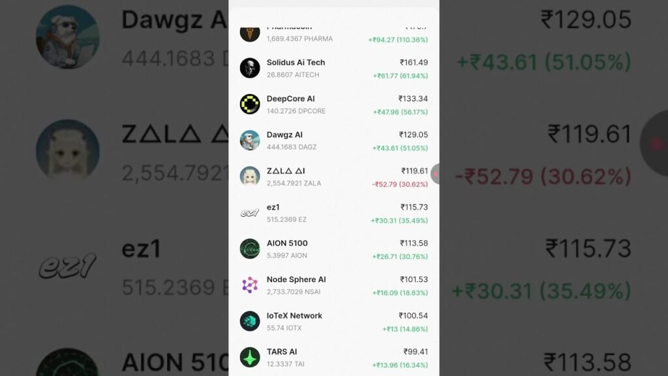668x376 pixels.
Task: Tap the Solidus Ai Tech skull icon
Action: [x=250, y=68]
